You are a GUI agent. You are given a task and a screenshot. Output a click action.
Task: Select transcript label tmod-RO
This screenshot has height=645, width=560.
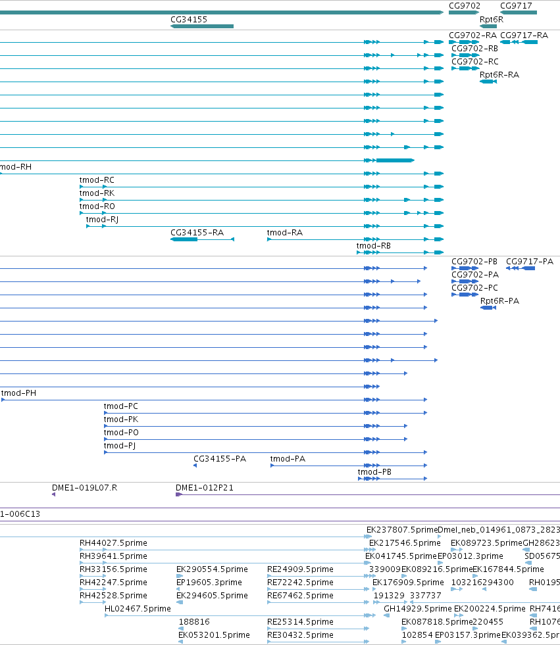(x=97, y=206)
